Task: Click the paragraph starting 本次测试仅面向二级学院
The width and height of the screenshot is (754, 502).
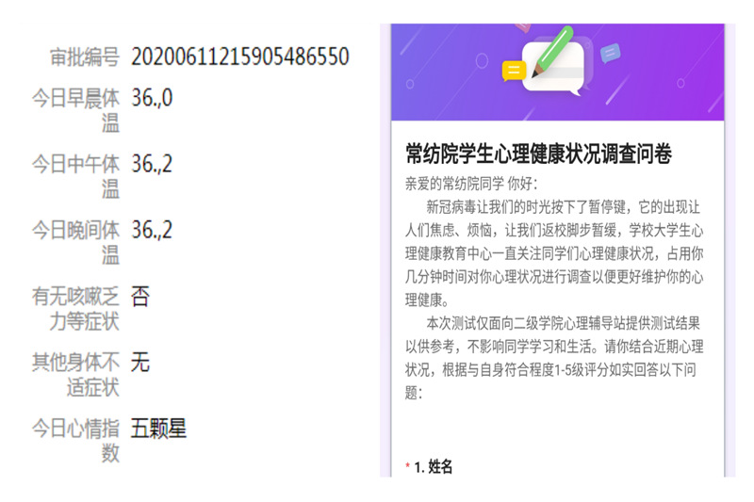Action: point(554,358)
